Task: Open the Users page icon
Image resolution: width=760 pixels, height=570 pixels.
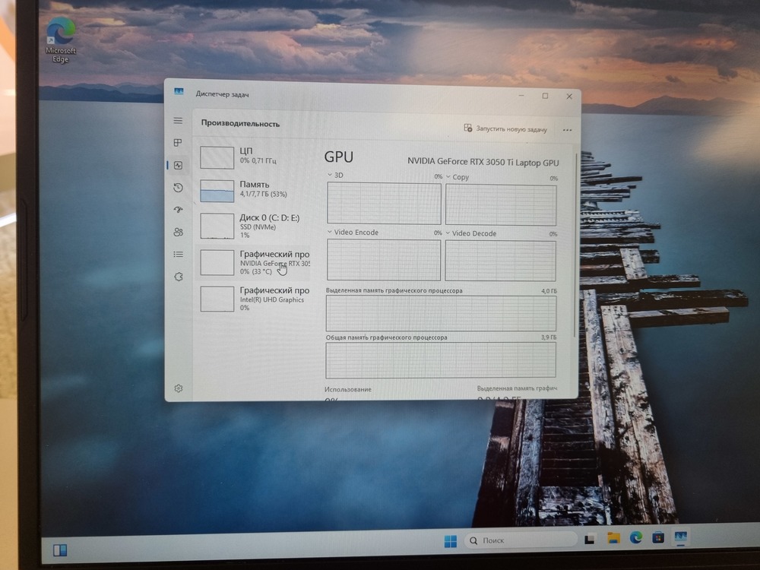Action: 179,232
